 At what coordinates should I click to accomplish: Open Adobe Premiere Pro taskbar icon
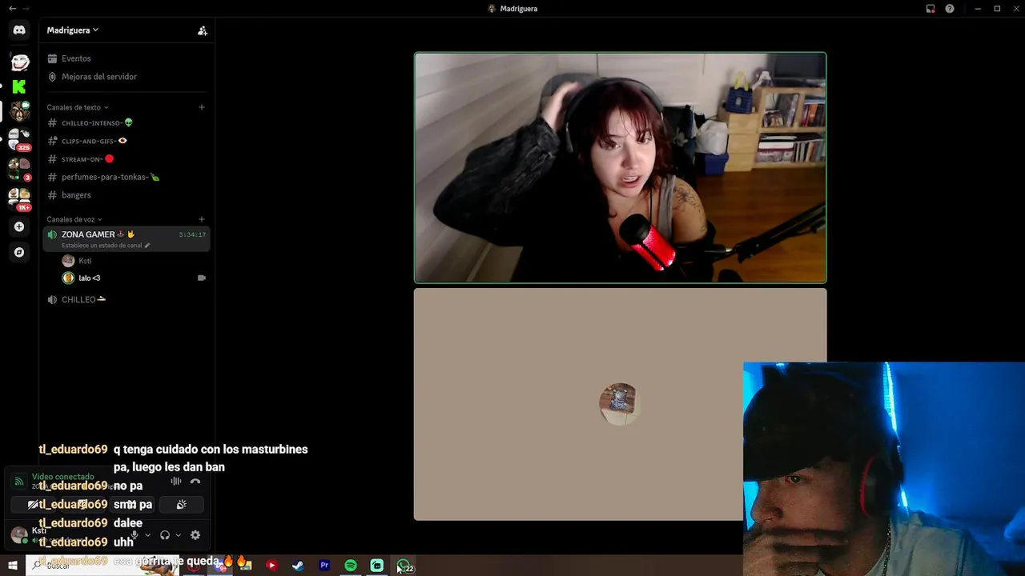[324, 566]
